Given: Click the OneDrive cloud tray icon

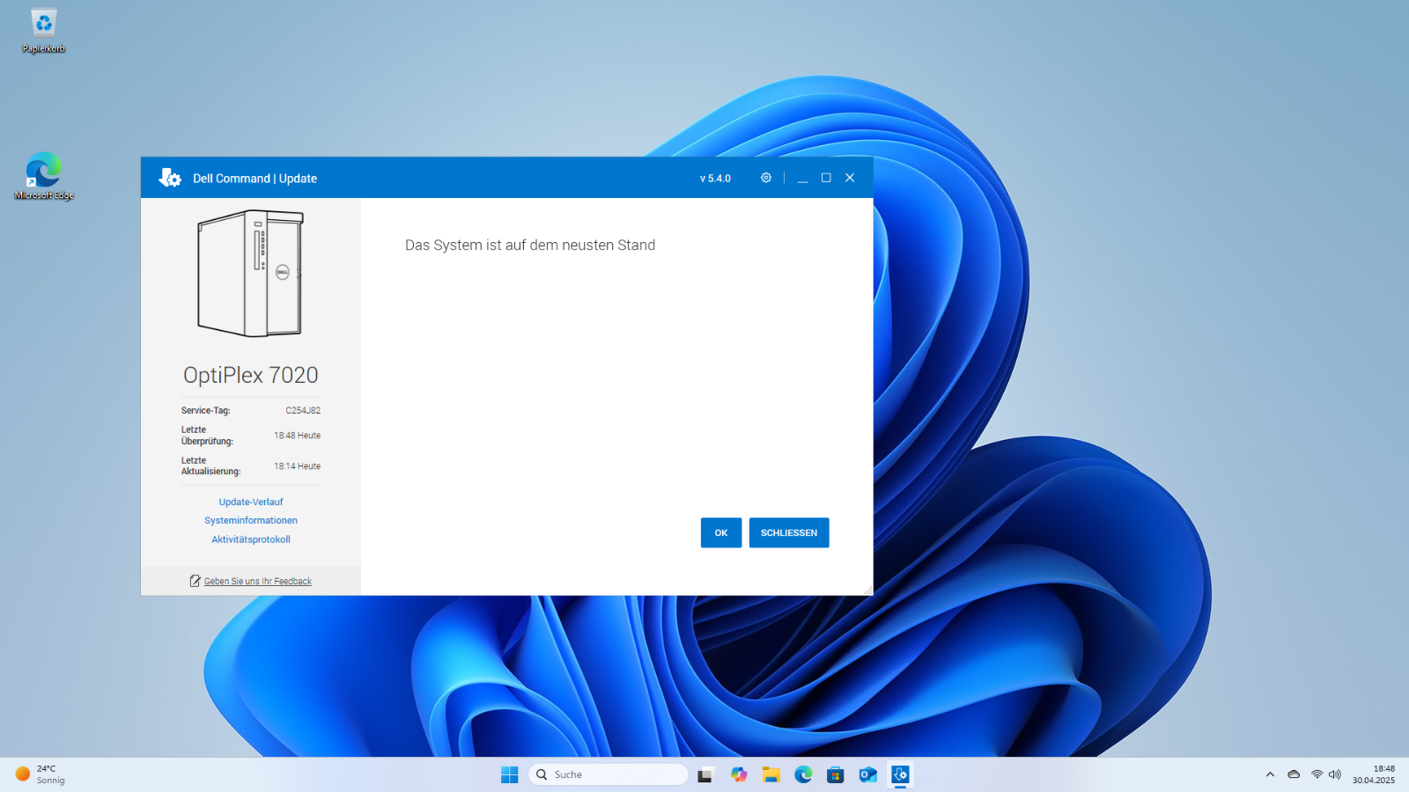Looking at the screenshot, I should [1294, 774].
